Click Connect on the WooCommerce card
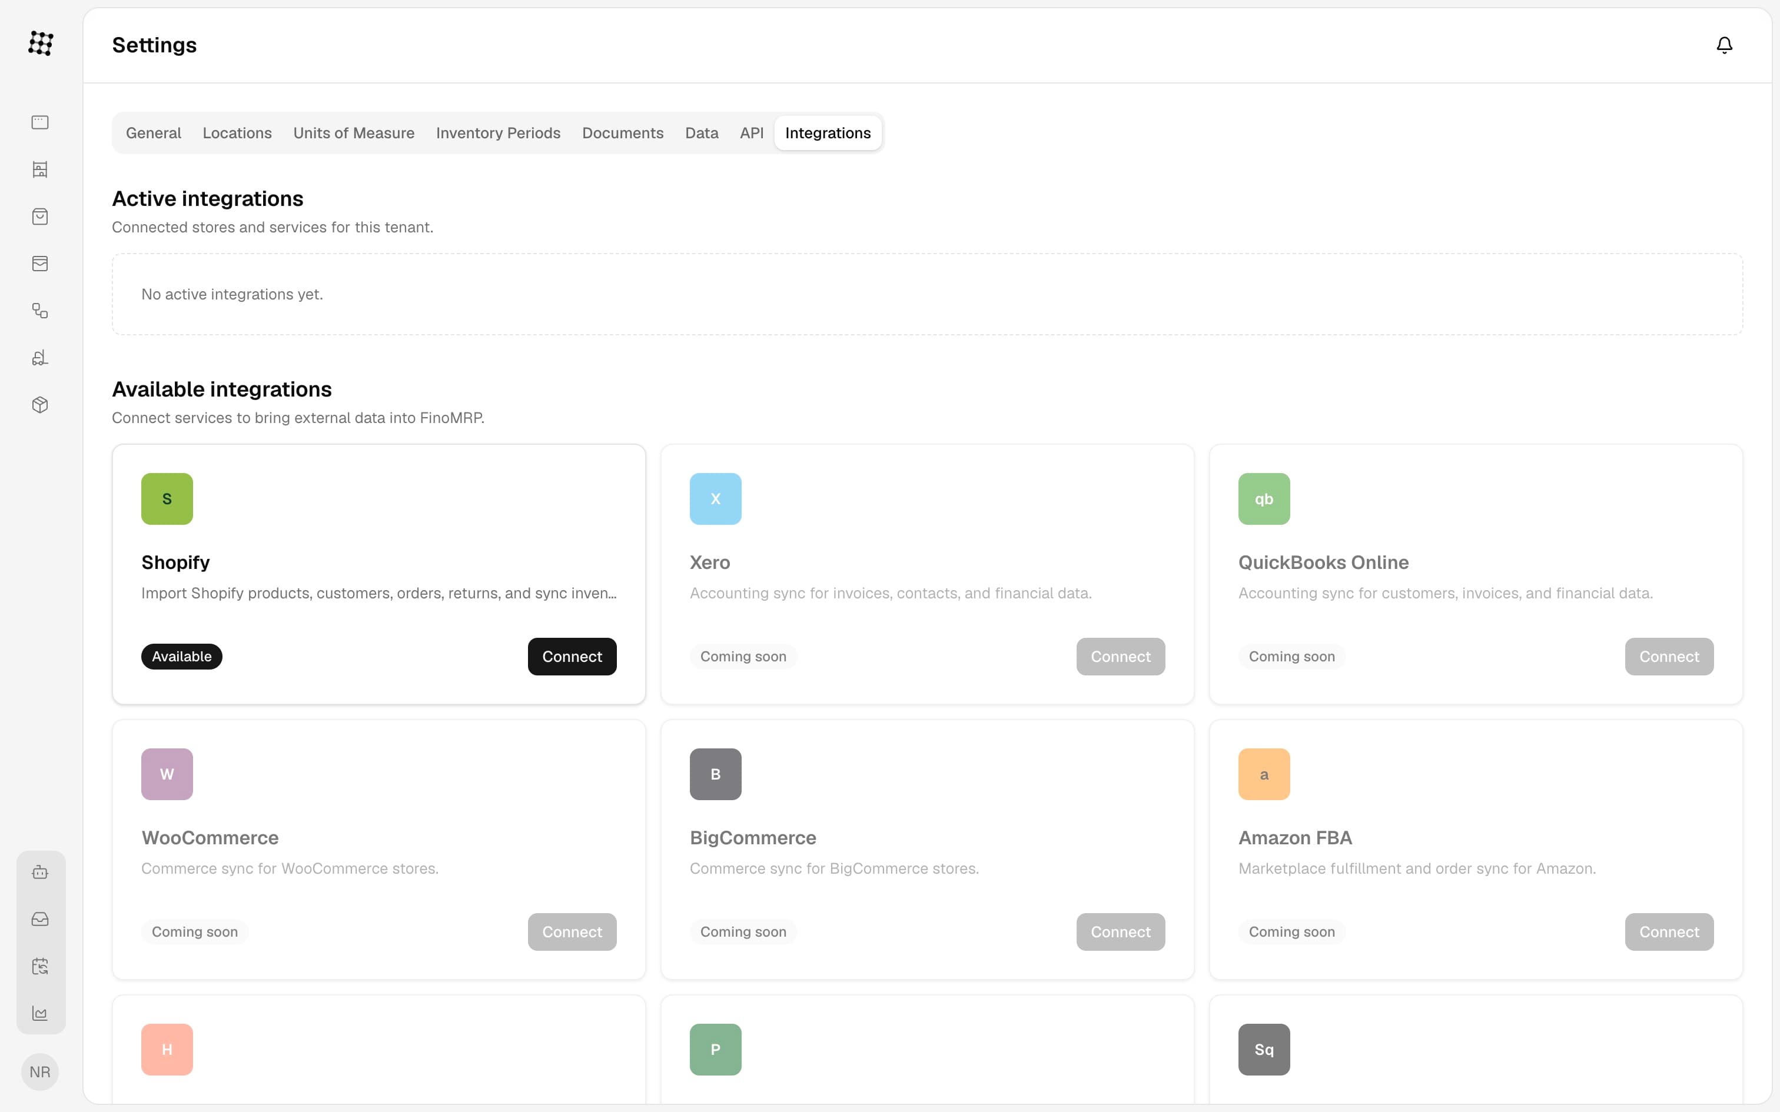Viewport: 1780px width, 1112px height. (x=572, y=932)
